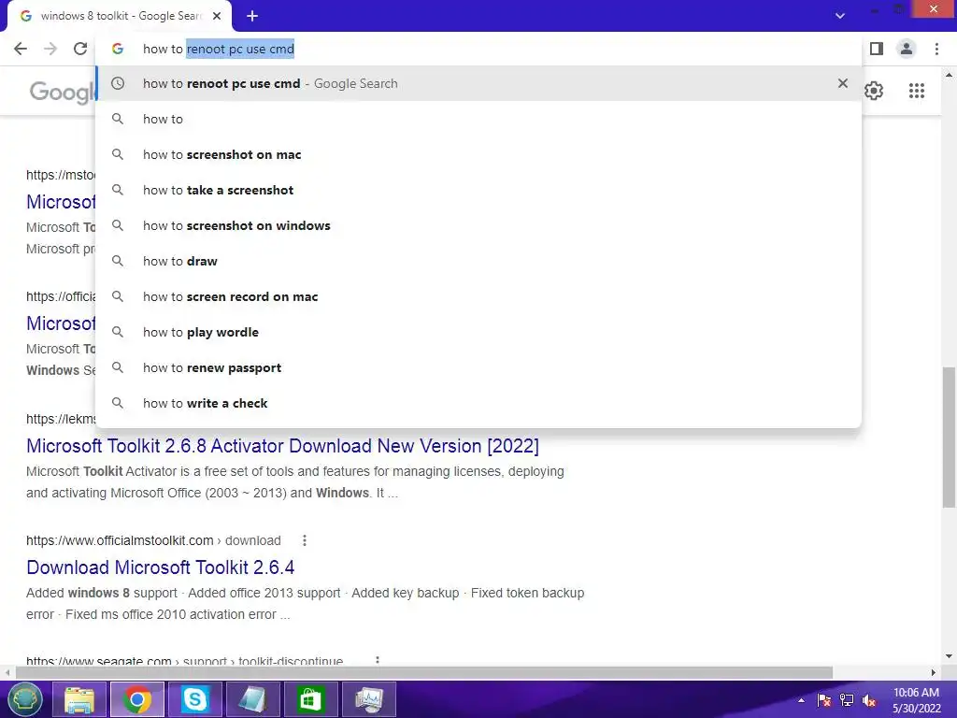Go back using the browser back arrow
The image size is (957, 718).
tap(21, 49)
